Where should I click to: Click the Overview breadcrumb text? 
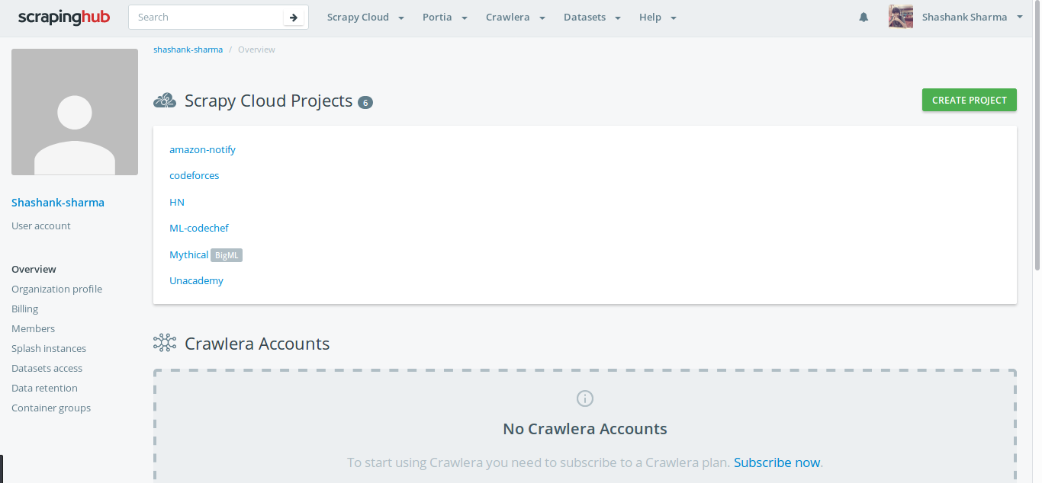pos(256,50)
